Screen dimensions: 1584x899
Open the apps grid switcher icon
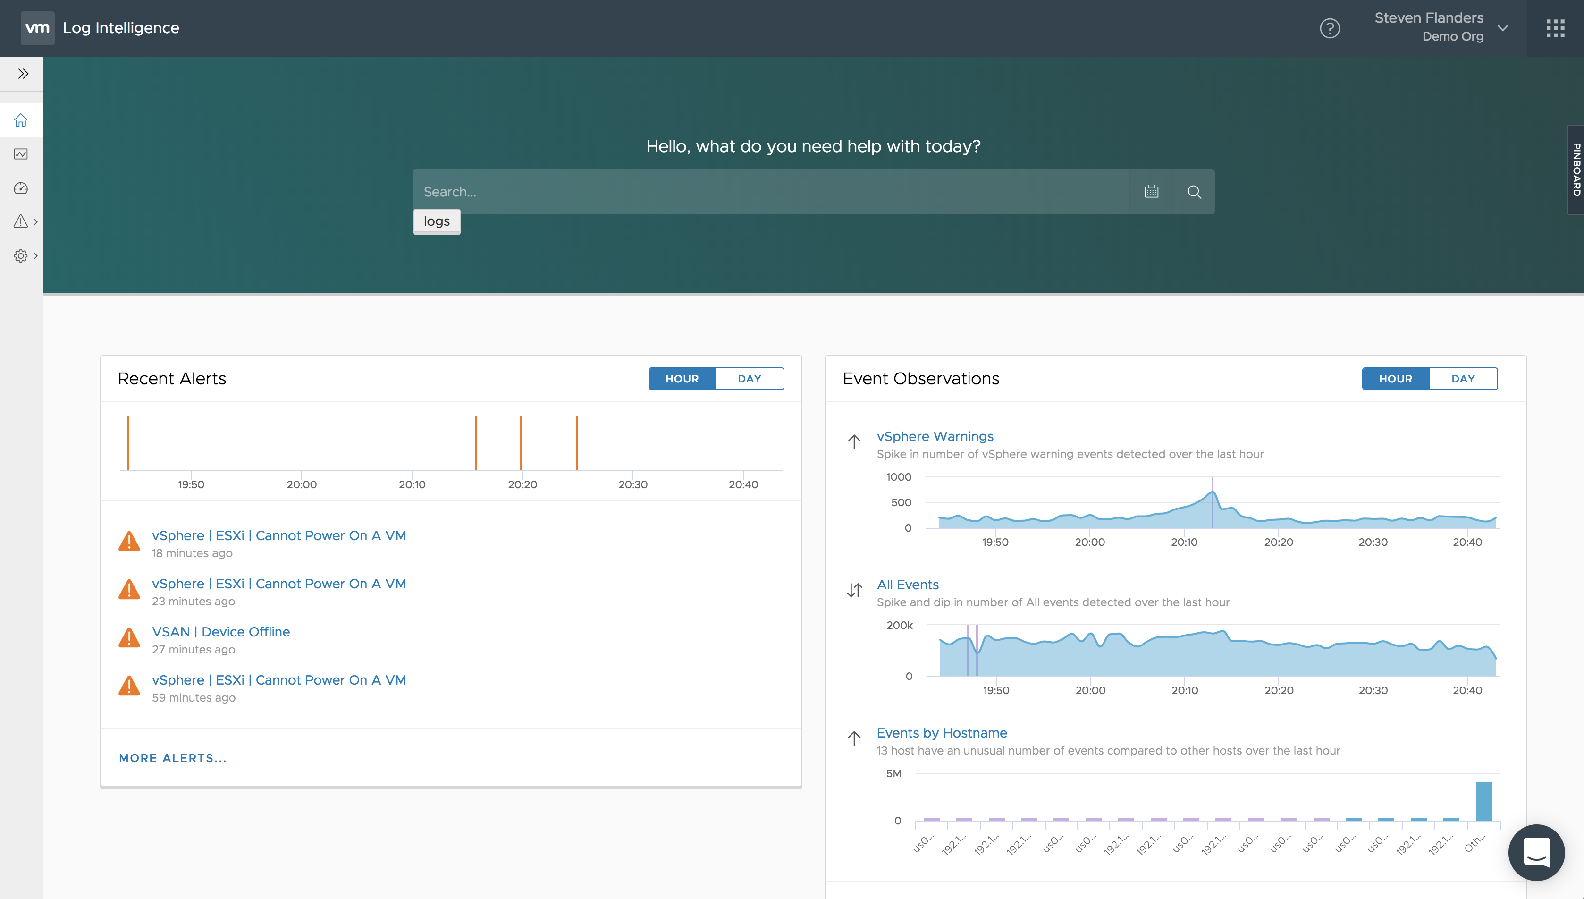tap(1555, 28)
